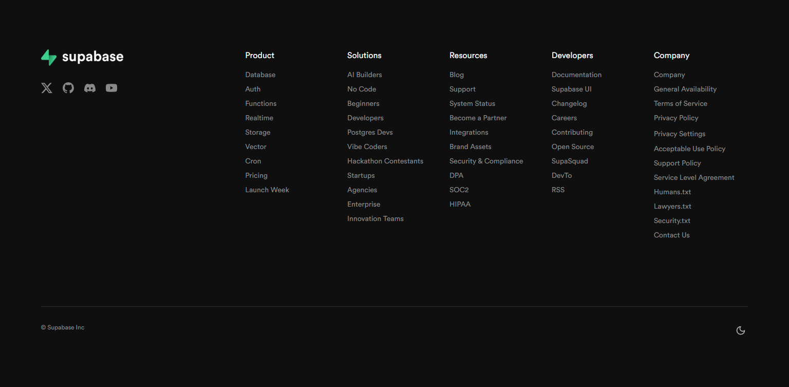Check System Status under Resources

[x=472, y=103]
